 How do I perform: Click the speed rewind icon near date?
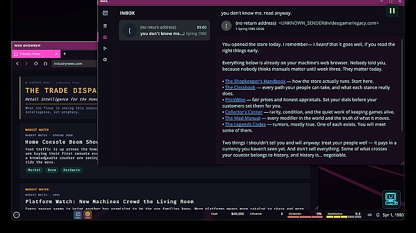pos(370,215)
